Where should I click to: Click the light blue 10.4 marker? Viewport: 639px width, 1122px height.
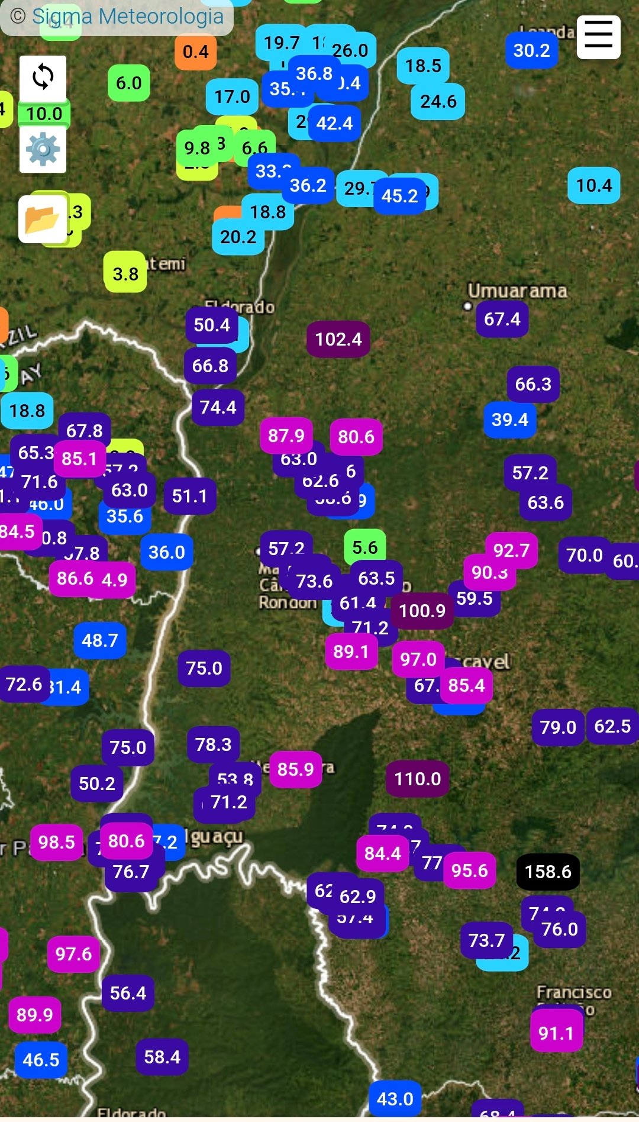593,186
